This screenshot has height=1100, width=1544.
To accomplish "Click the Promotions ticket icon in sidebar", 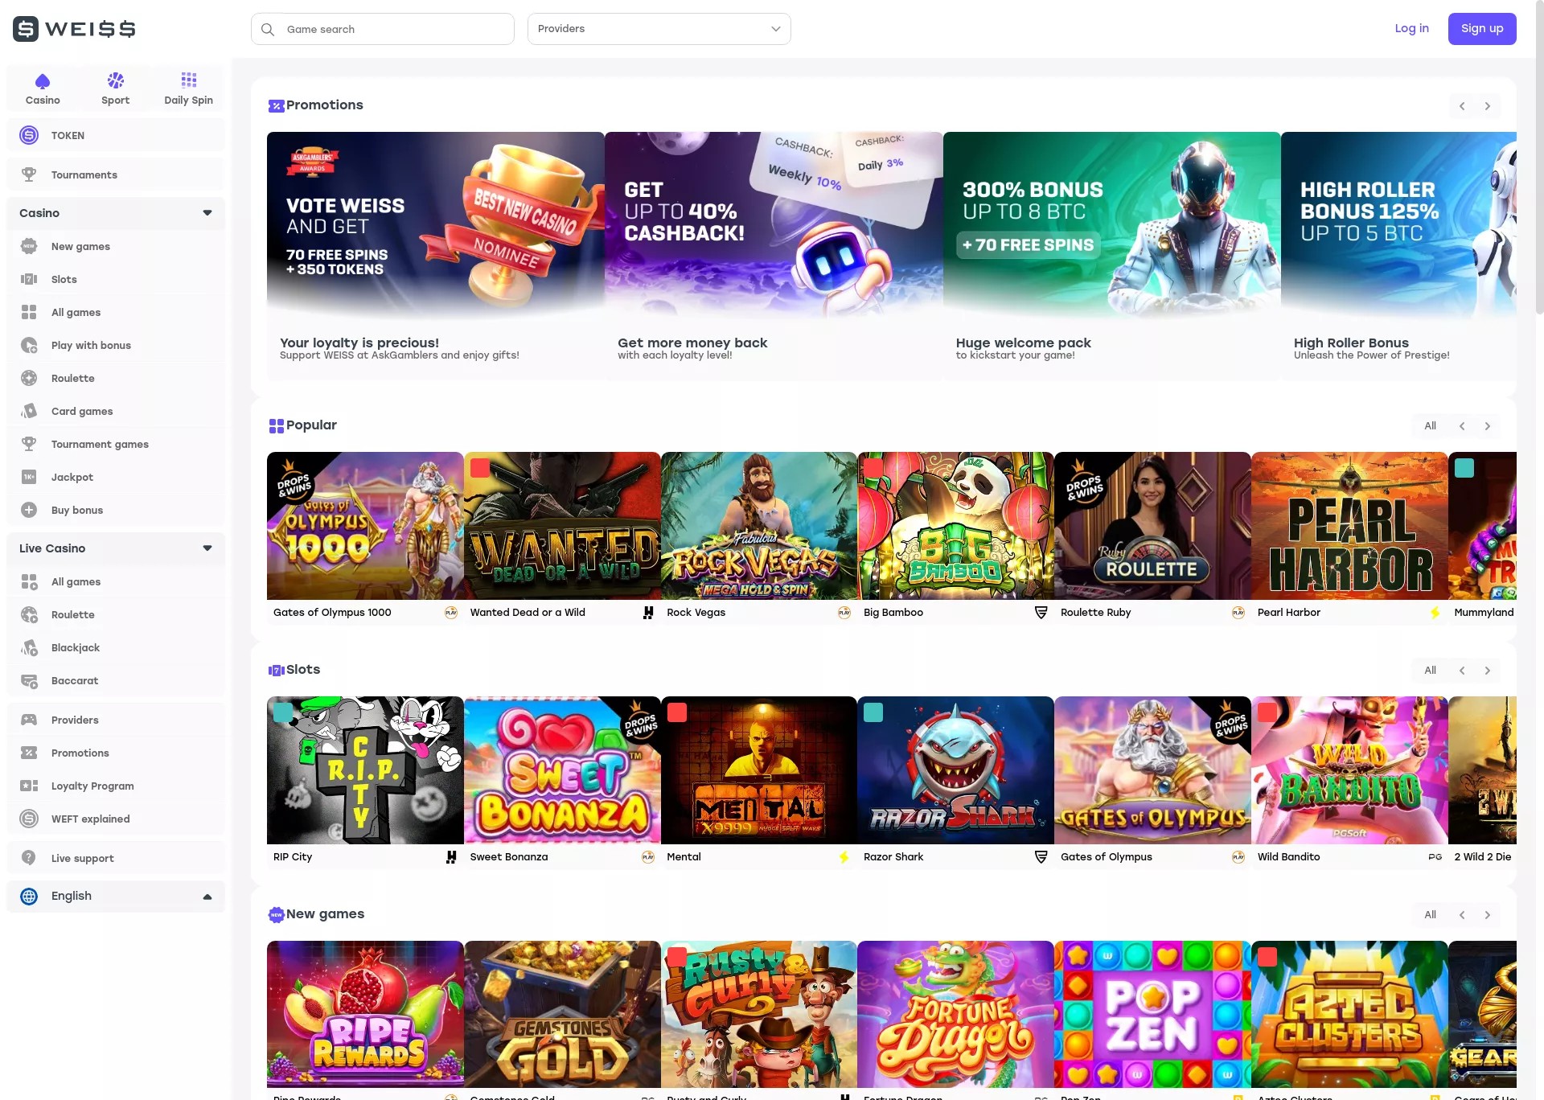I will (29, 753).
